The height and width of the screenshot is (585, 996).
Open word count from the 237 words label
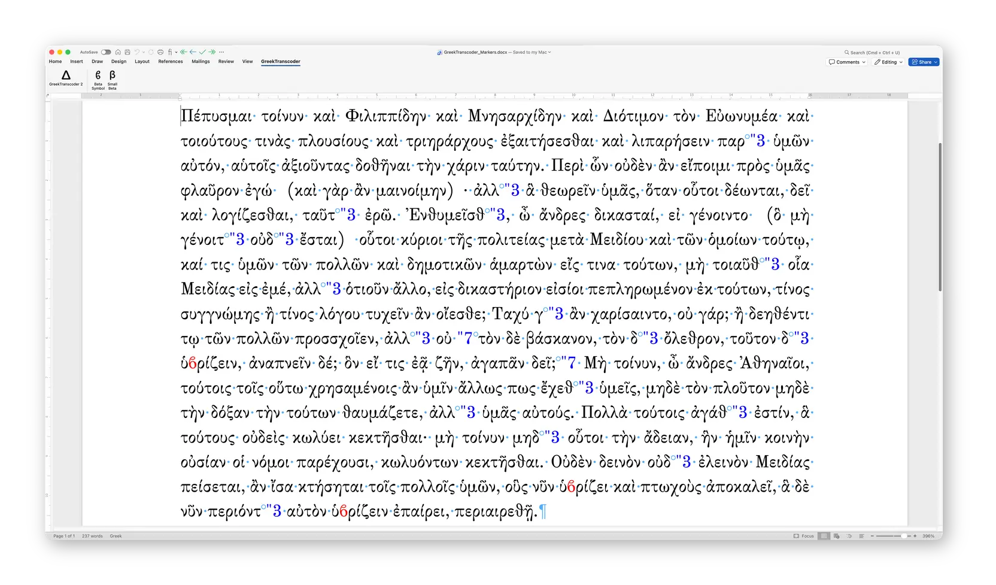92,536
